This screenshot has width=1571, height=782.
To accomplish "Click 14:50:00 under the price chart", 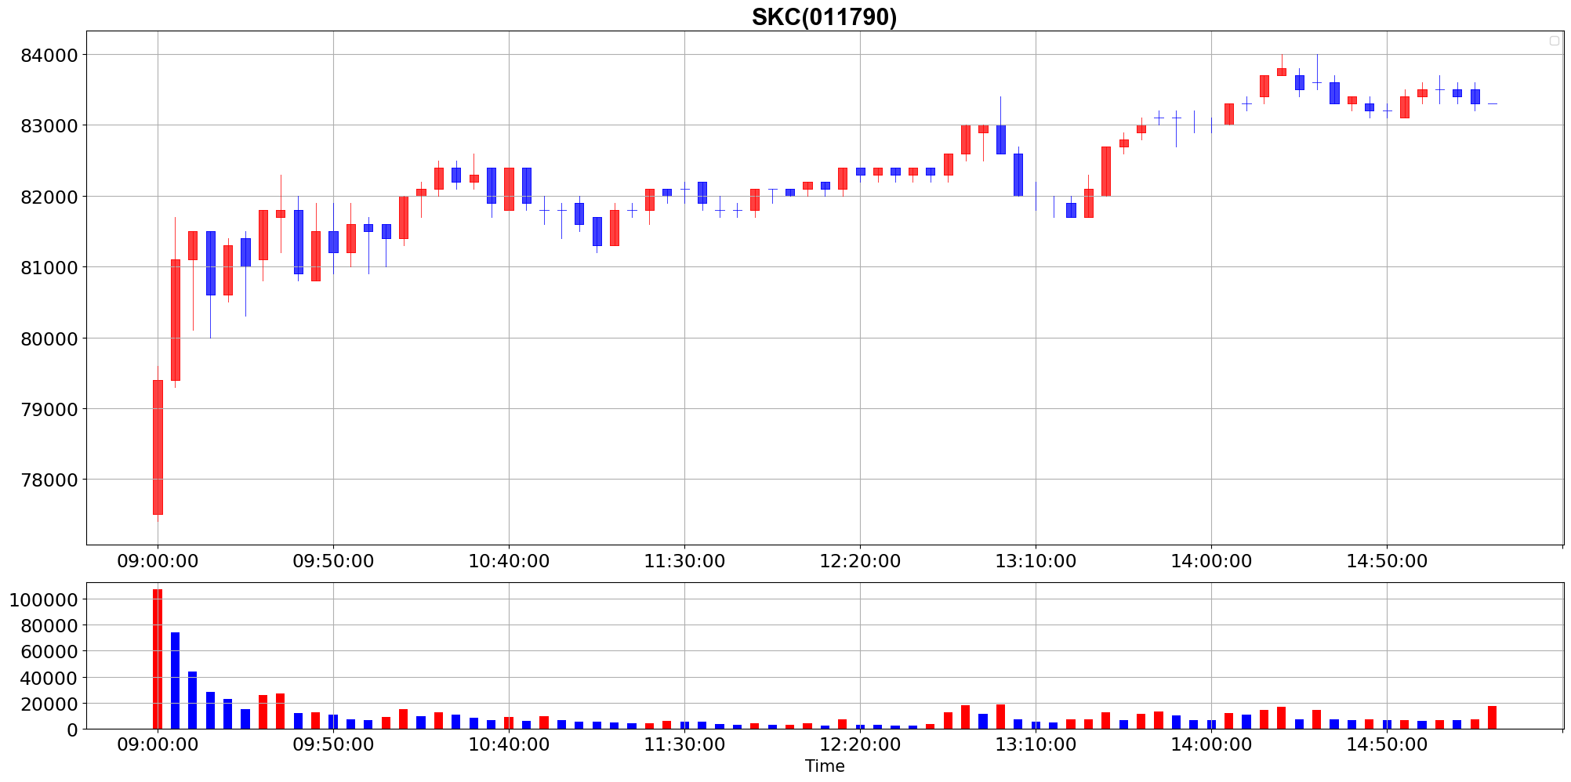I will click(x=1387, y=561).
